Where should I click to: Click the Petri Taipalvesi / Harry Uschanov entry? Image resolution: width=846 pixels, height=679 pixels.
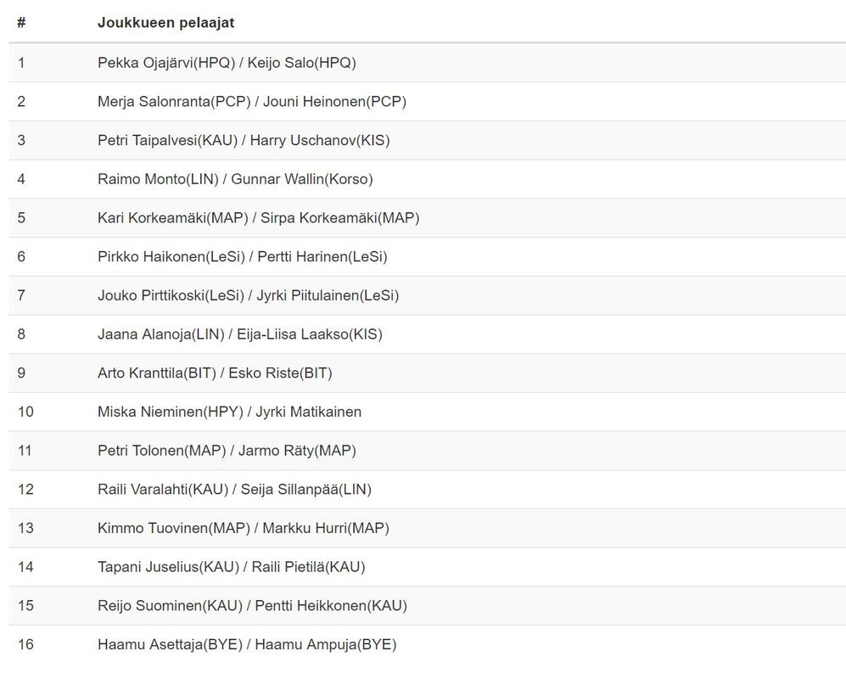[244, 140]
